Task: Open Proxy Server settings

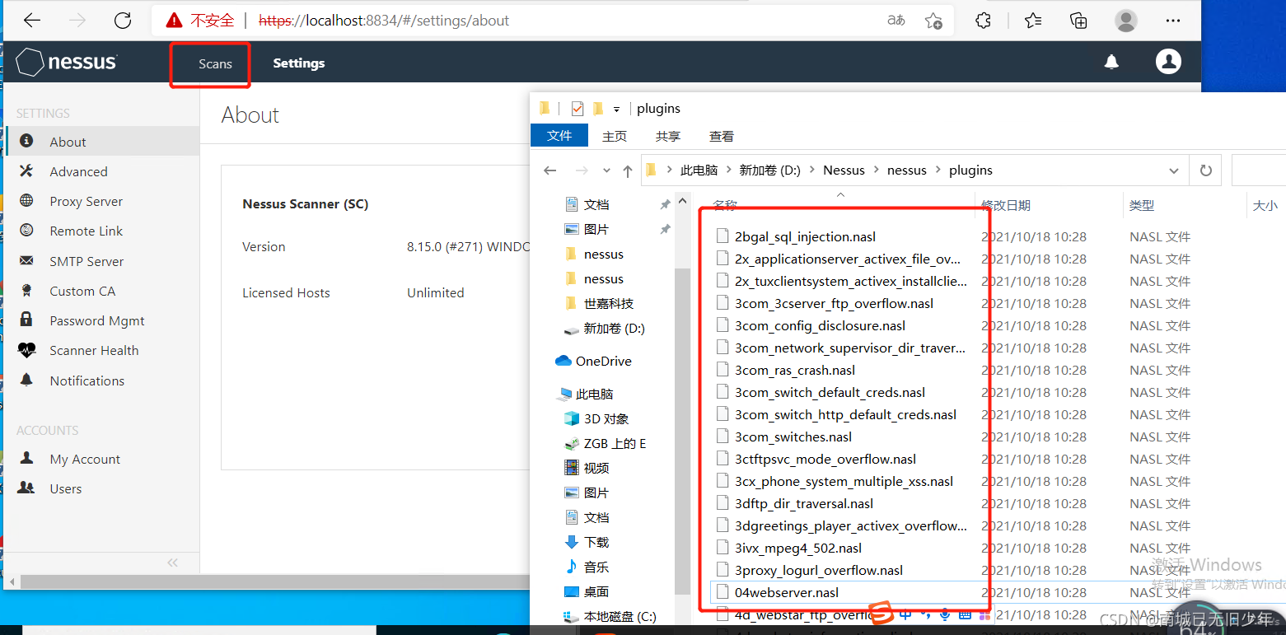Action: [86, 201]
